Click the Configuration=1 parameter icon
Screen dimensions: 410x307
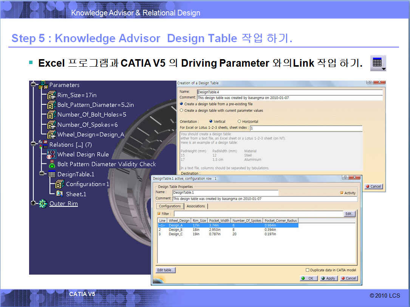tap(60, 184)
